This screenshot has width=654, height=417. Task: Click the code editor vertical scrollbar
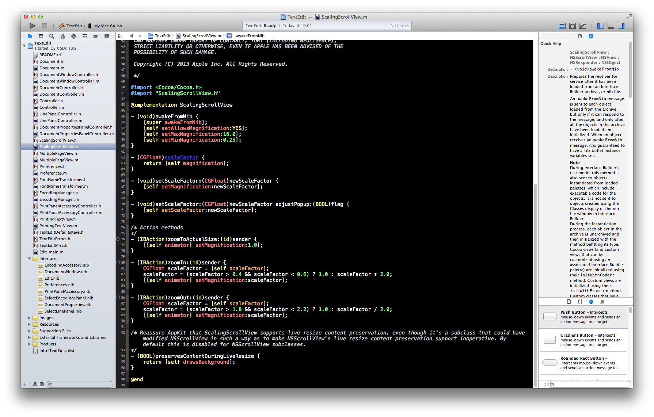coord(536,285)
